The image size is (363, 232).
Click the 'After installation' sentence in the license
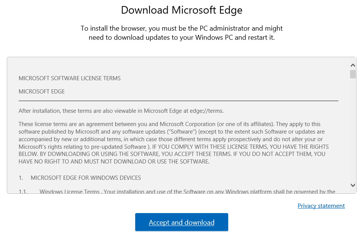click(x=121, y=111)
